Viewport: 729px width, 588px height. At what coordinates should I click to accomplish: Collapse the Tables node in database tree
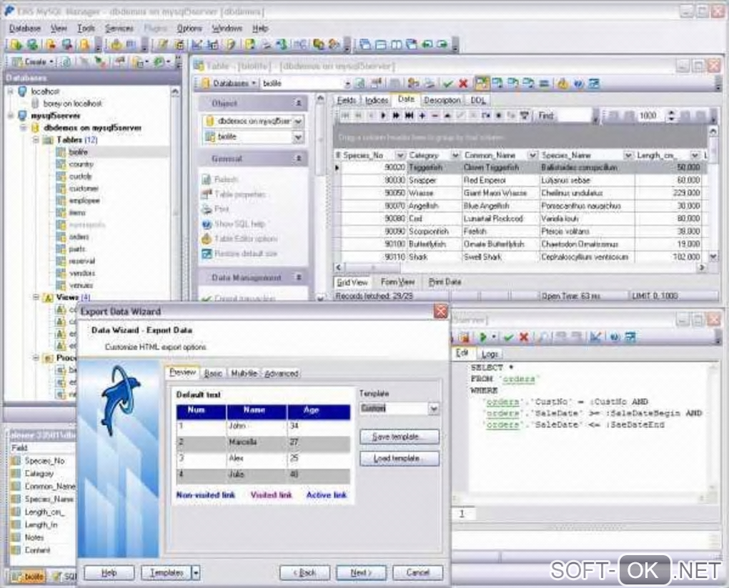[x=36, y=140]
